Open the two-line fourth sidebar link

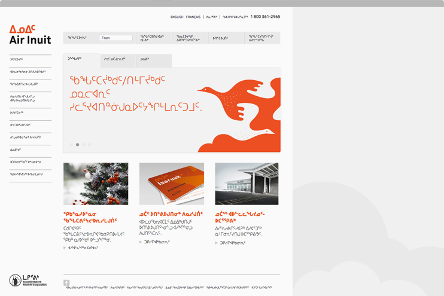[x=22, y=99]
